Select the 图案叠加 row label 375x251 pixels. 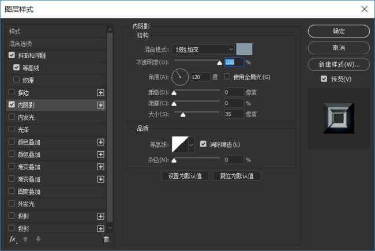tap(29, 192)
